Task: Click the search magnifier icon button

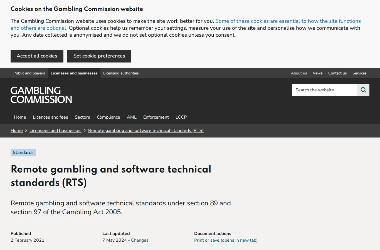Action: (x=363, y=90)
